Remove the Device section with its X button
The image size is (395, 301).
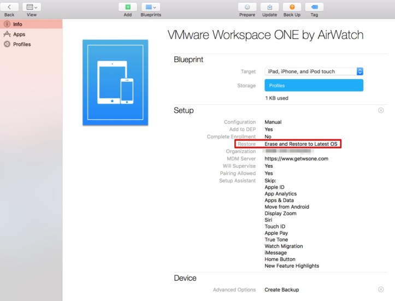[381, 290]
